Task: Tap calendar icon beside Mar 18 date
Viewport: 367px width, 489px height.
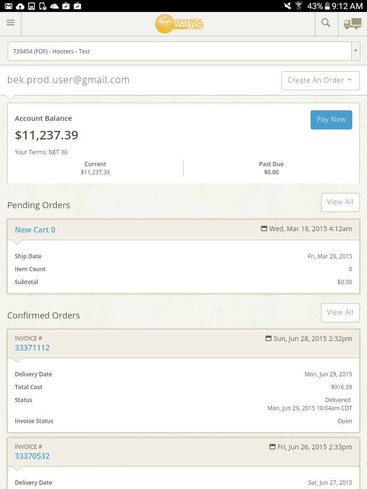Action: coord(264,228)
